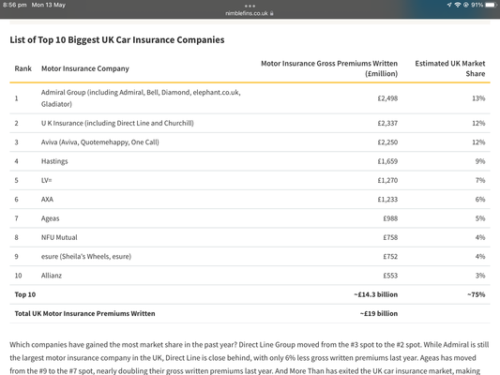The image size is (500, 375).
Task: Select the Allianz company cell
Action: pos(52,276)
